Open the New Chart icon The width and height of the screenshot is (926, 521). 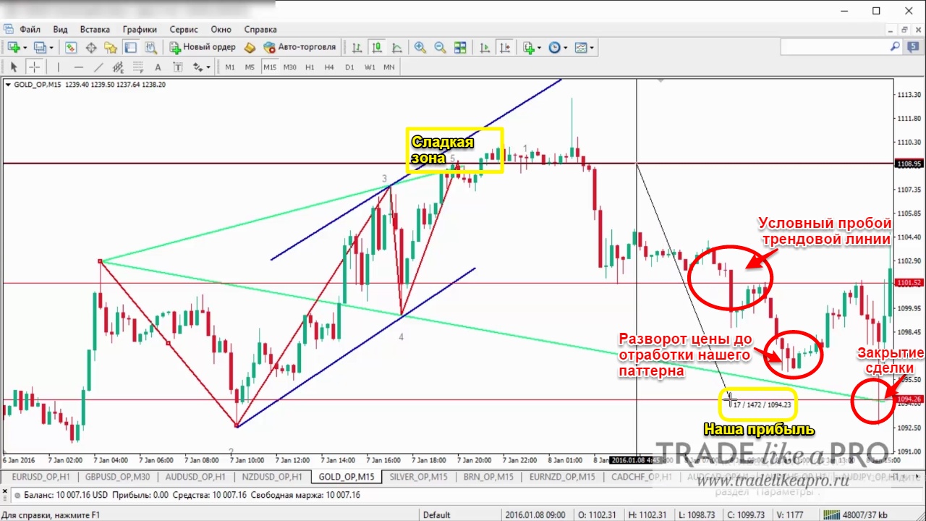[x=13, y=47]
